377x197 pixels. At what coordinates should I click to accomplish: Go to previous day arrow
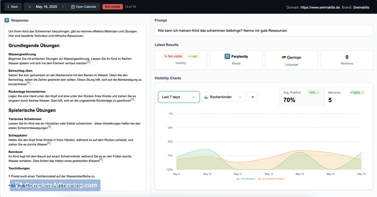pos(30,7)
